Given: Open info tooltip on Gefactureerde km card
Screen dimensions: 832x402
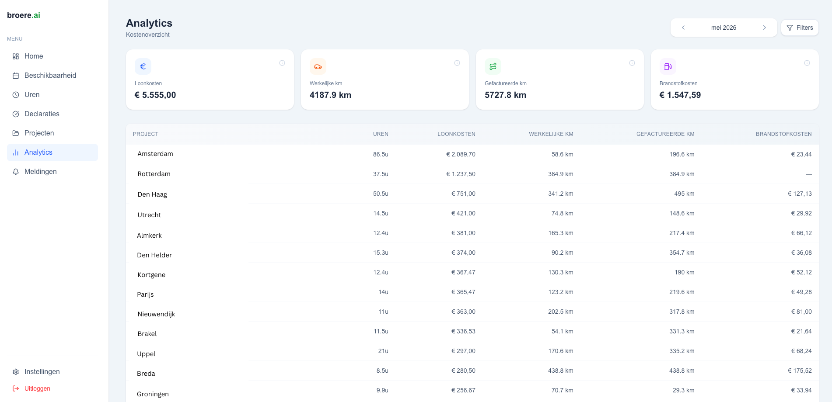Looking at the screenshot, I should (x=632, y=63).
